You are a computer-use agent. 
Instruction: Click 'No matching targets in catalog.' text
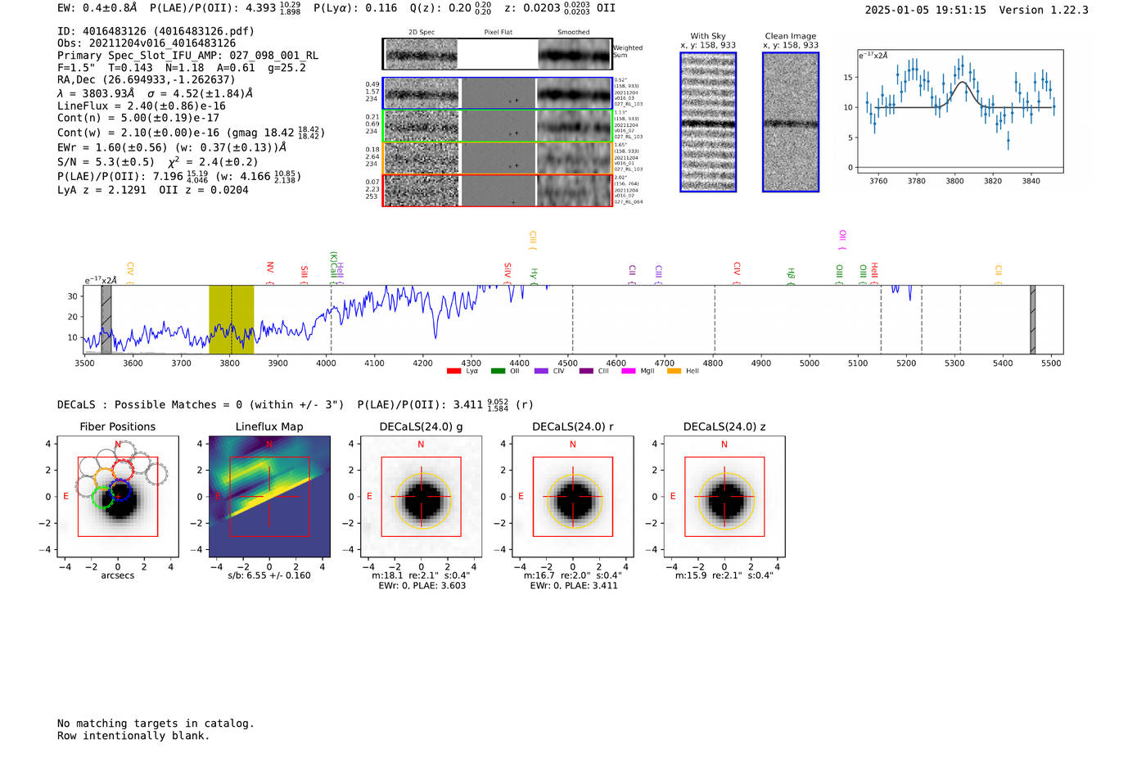pyautogui.click(x=156, y=724)
